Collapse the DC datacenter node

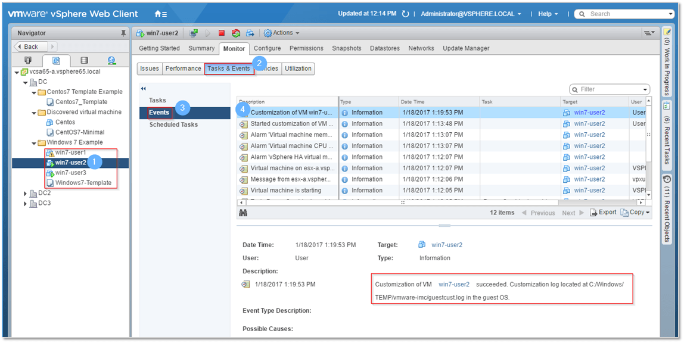pyautogui.click(x=25, y=82)
